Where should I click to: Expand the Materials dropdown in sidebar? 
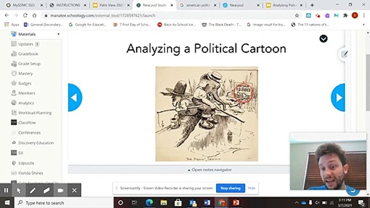pyautogui.click(x=58, y=34)
